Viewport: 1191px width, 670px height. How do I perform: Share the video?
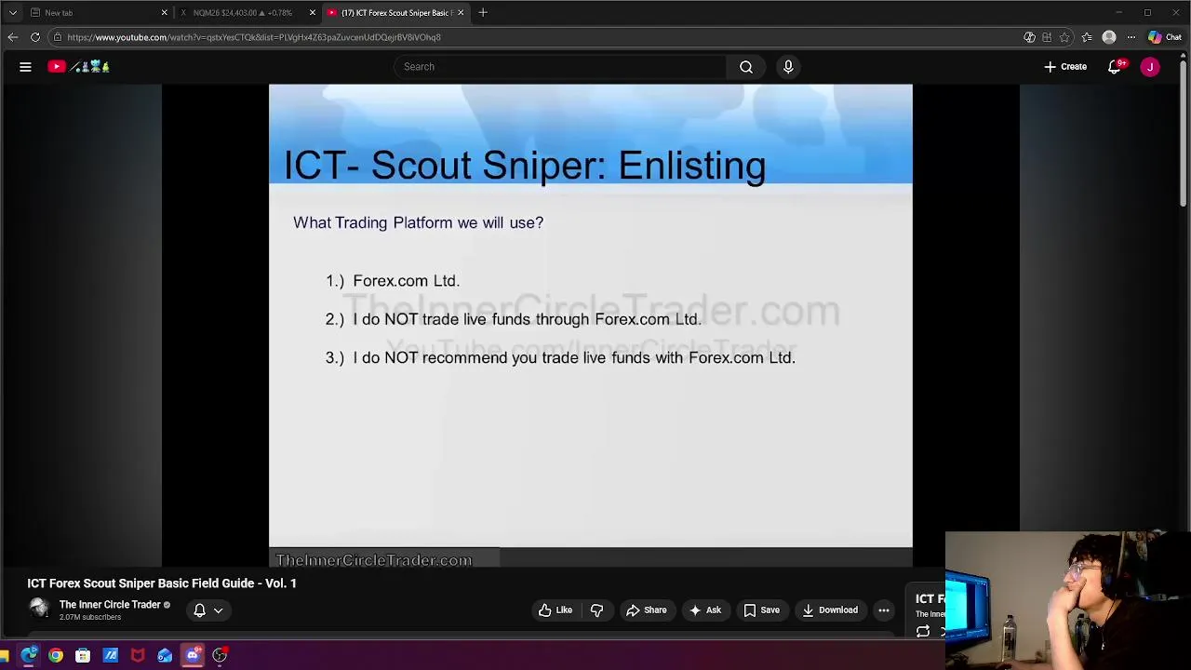point(646,610)
